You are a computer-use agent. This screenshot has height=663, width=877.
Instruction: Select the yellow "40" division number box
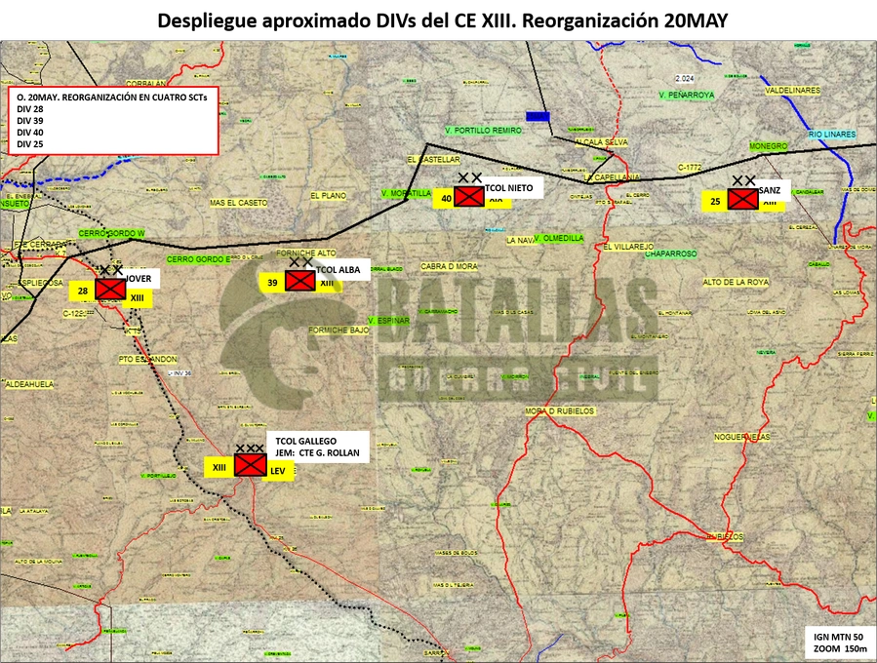coord(446,199)
